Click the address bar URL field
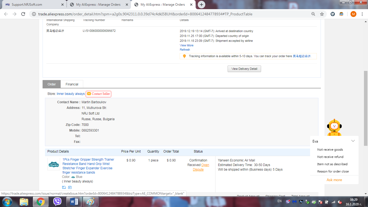The width and height of the screenshot is (368, 207). click(162, 14)
